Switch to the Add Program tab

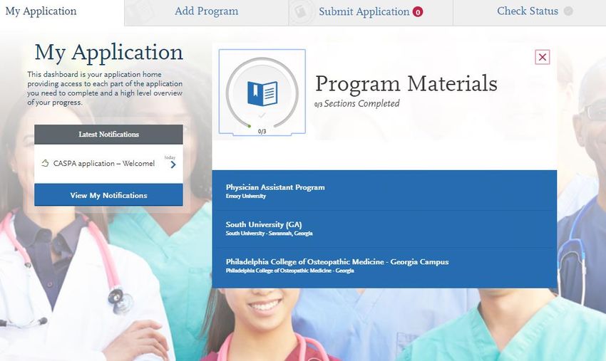[x=206, y=11]
